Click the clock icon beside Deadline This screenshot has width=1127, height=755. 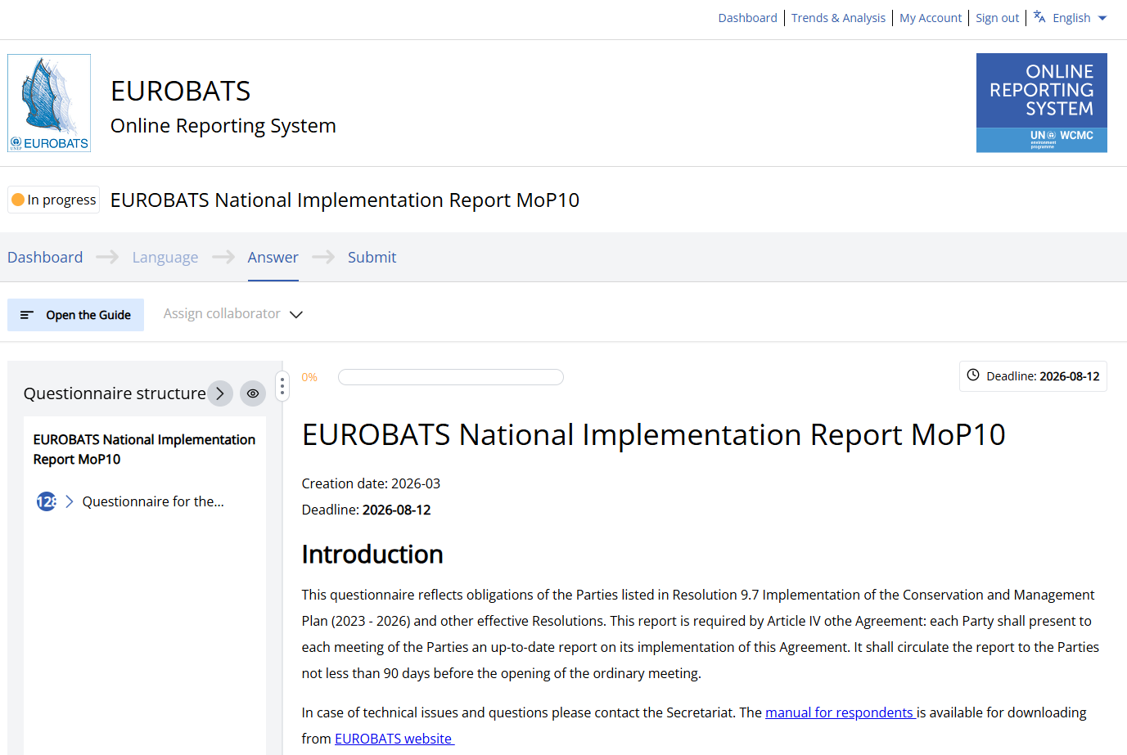[973, 375]
